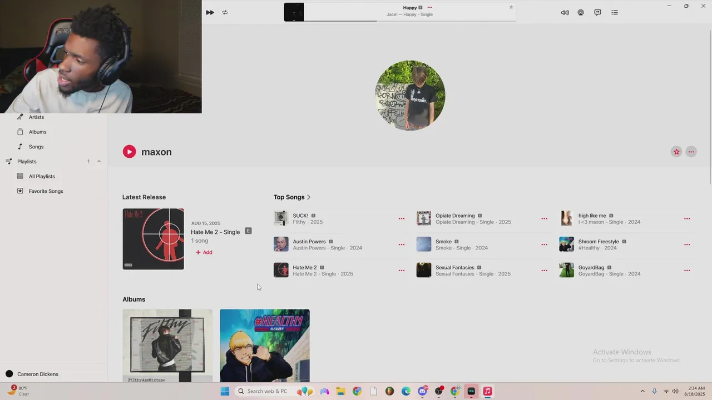Play Smoke song artwork
This screenshot has height=400, width=712.
424,244
